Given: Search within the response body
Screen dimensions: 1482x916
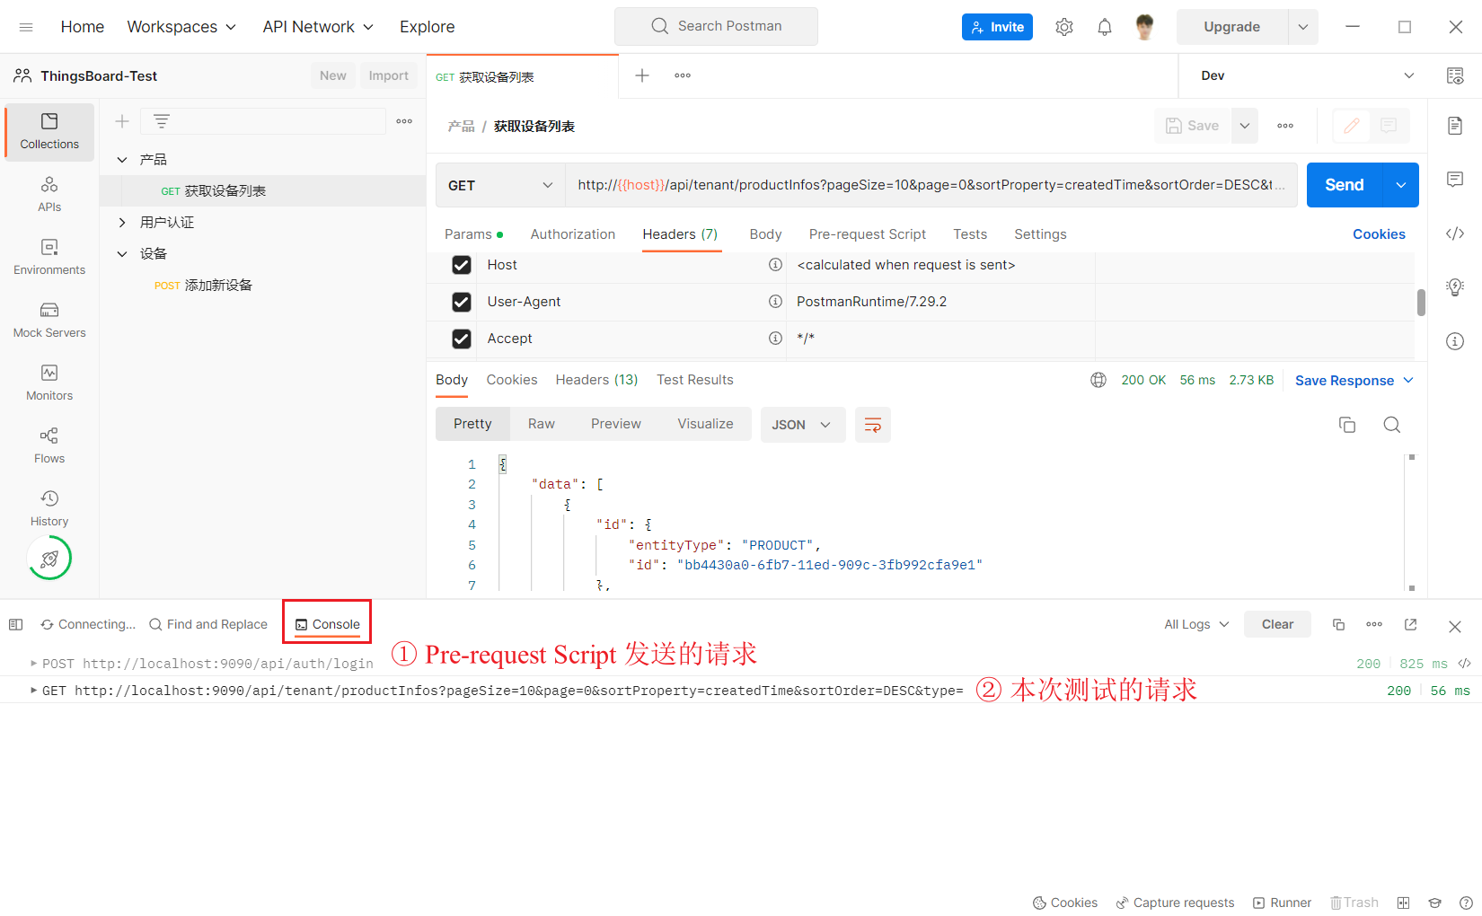Looking at the screenshot, I should (x=1392, y=425).
